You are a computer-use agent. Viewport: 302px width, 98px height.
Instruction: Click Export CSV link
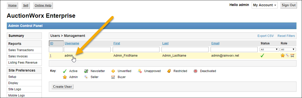[x=266, y=36]
